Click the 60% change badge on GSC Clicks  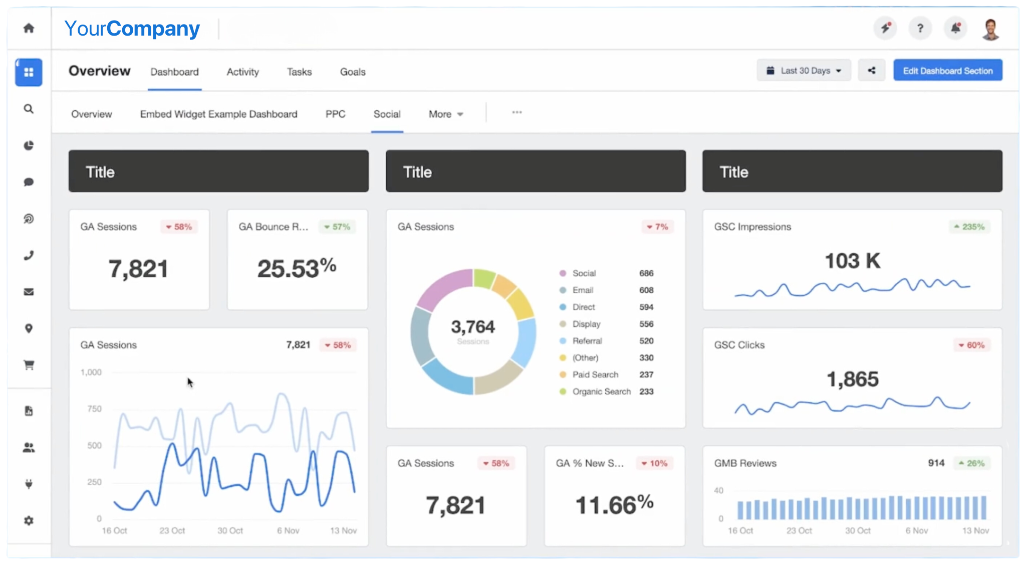point(971,345)
